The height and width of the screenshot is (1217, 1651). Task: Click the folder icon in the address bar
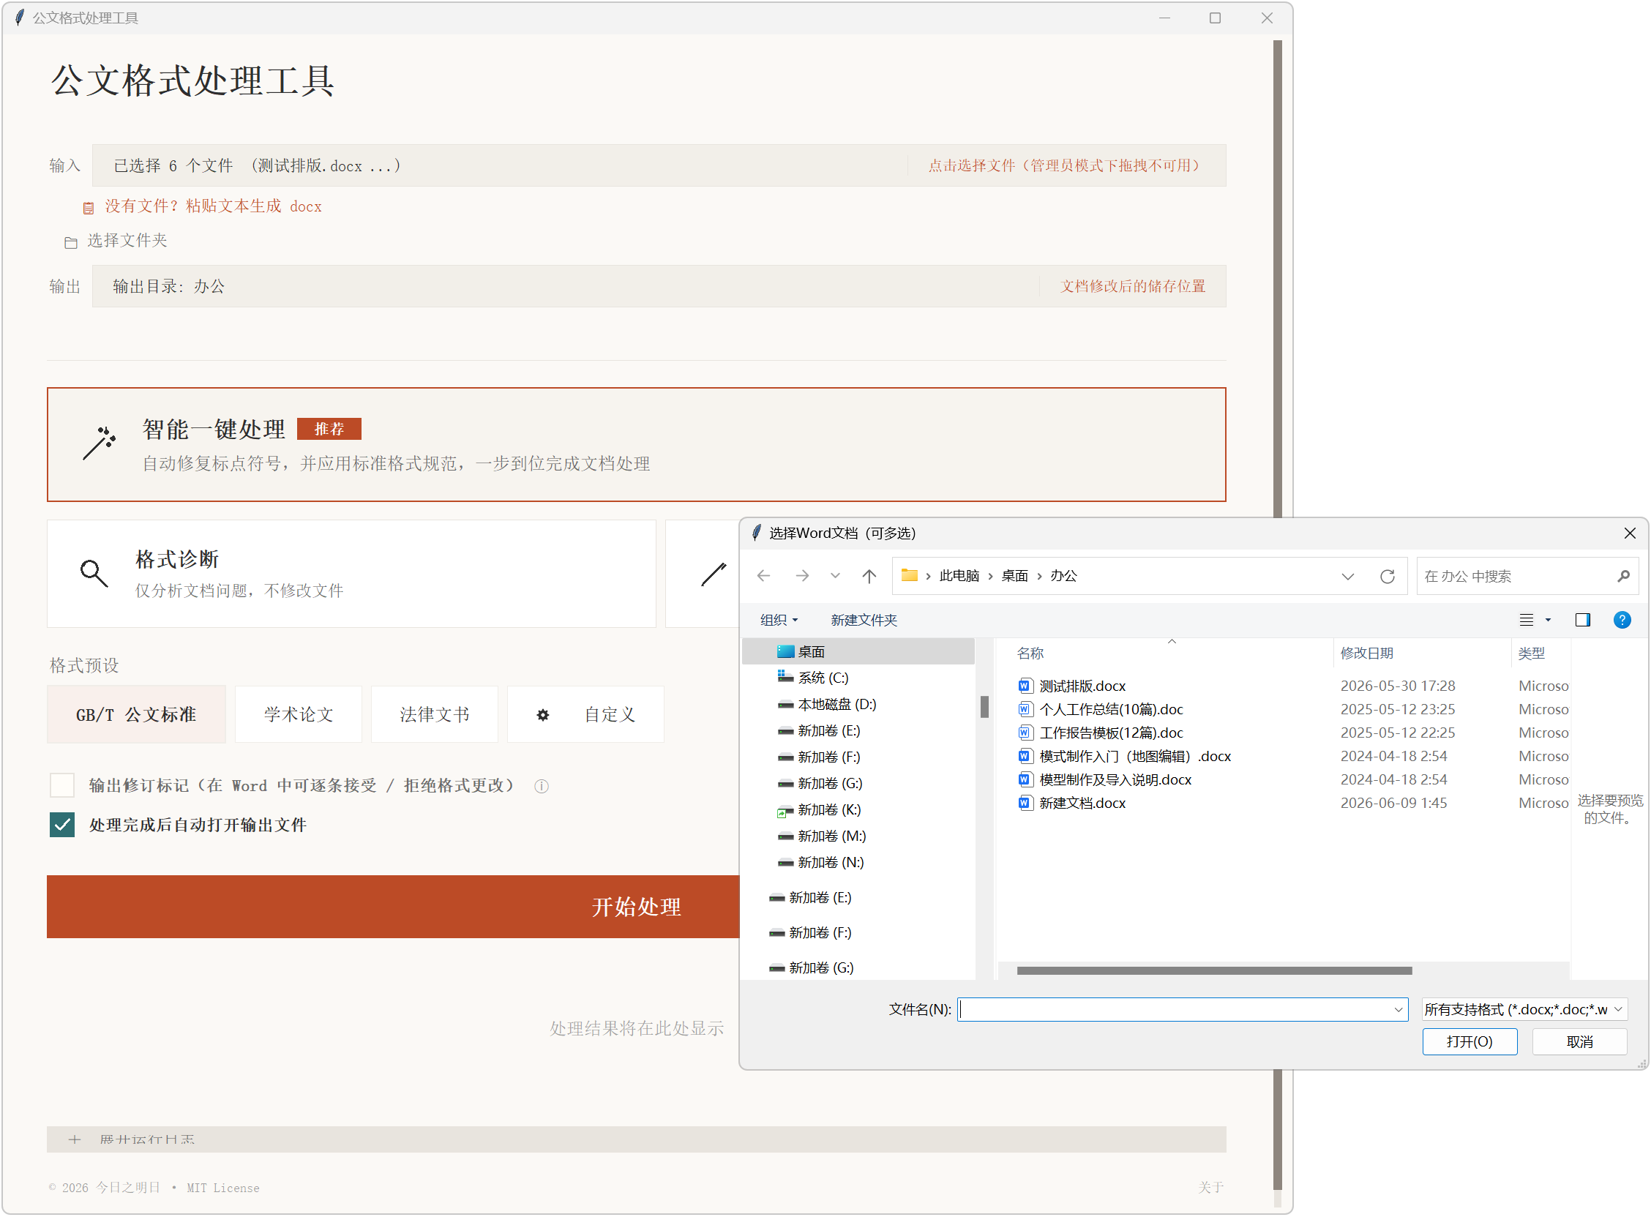click(910, 575)
